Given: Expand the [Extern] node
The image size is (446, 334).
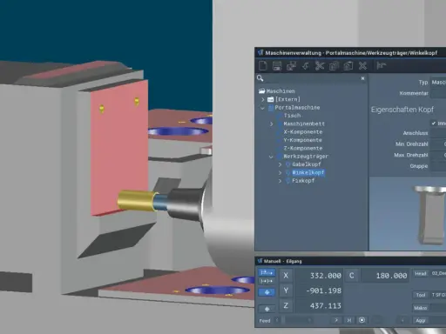Looking at the screenshot, I should pyautogui.click(x=263, y=99).
